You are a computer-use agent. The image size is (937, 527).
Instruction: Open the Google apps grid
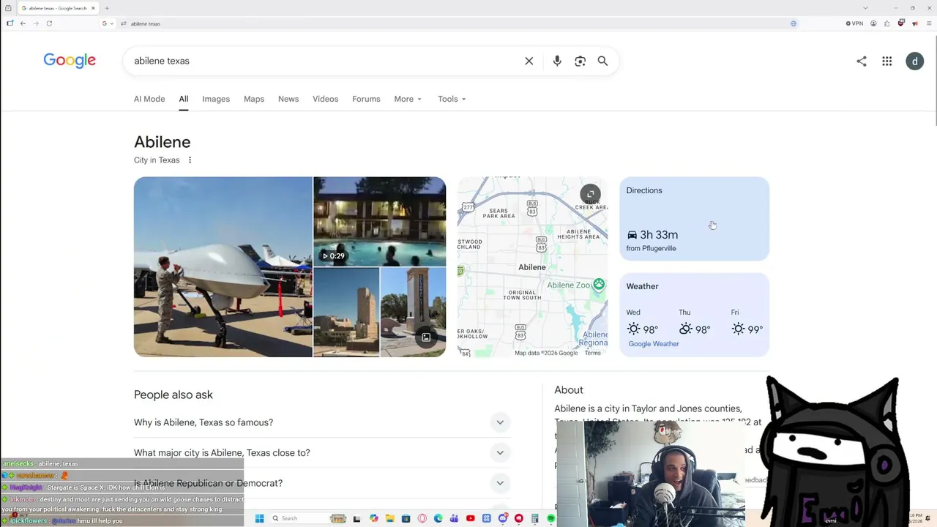886,61
